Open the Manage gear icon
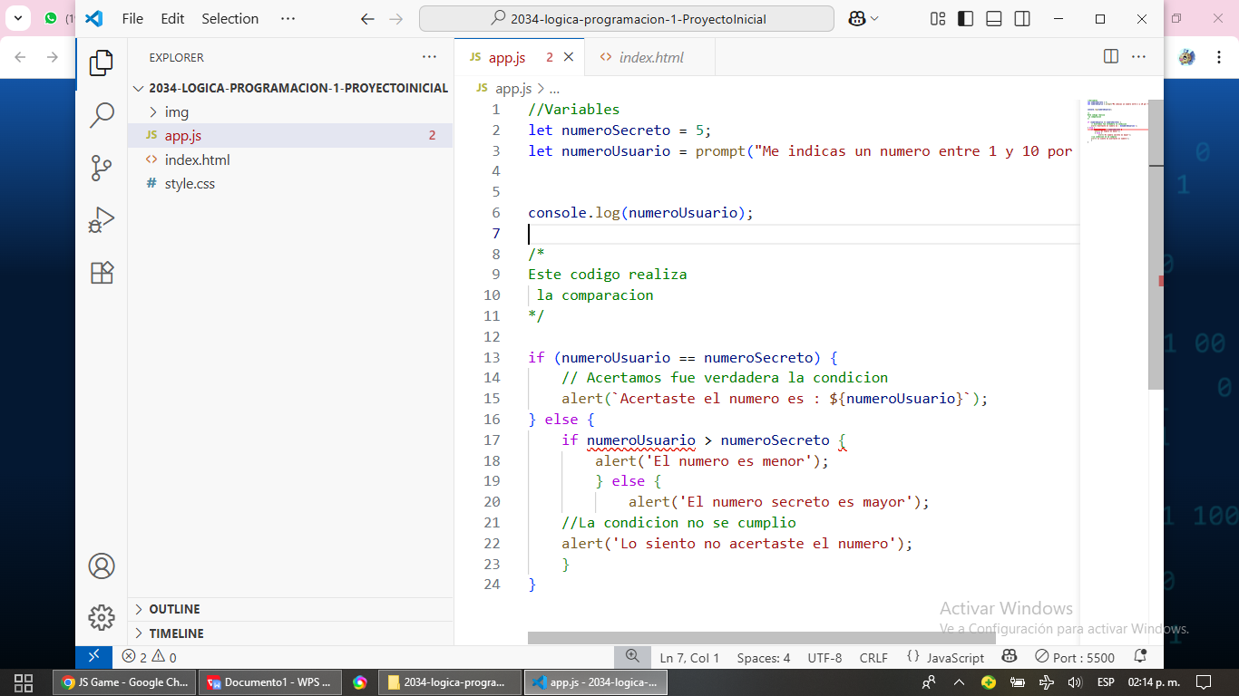Image resolution: width=1239 pixels, height=696 pixels. 102,617
